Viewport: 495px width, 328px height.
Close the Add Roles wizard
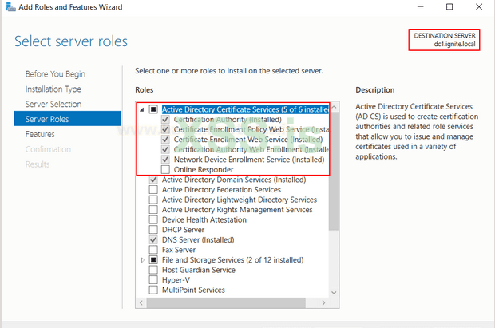[x=479, y=6]
